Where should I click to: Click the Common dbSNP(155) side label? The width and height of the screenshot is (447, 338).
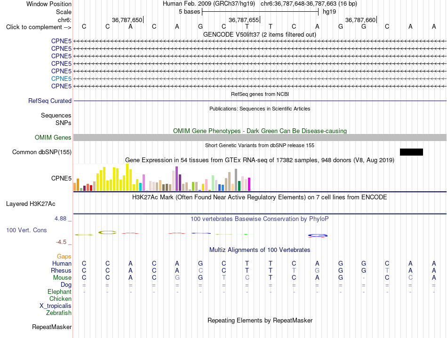pyautogui.click(x=42, y=152)
